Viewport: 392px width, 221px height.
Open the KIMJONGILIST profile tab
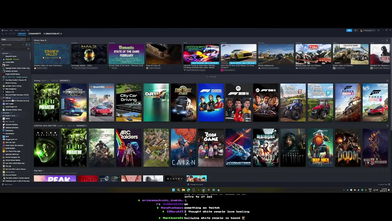52,34
